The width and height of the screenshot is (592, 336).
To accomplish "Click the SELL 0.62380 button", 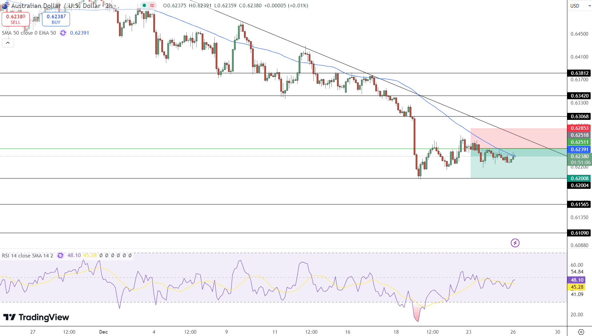I will pyautogui.click(x=16, y=19).
